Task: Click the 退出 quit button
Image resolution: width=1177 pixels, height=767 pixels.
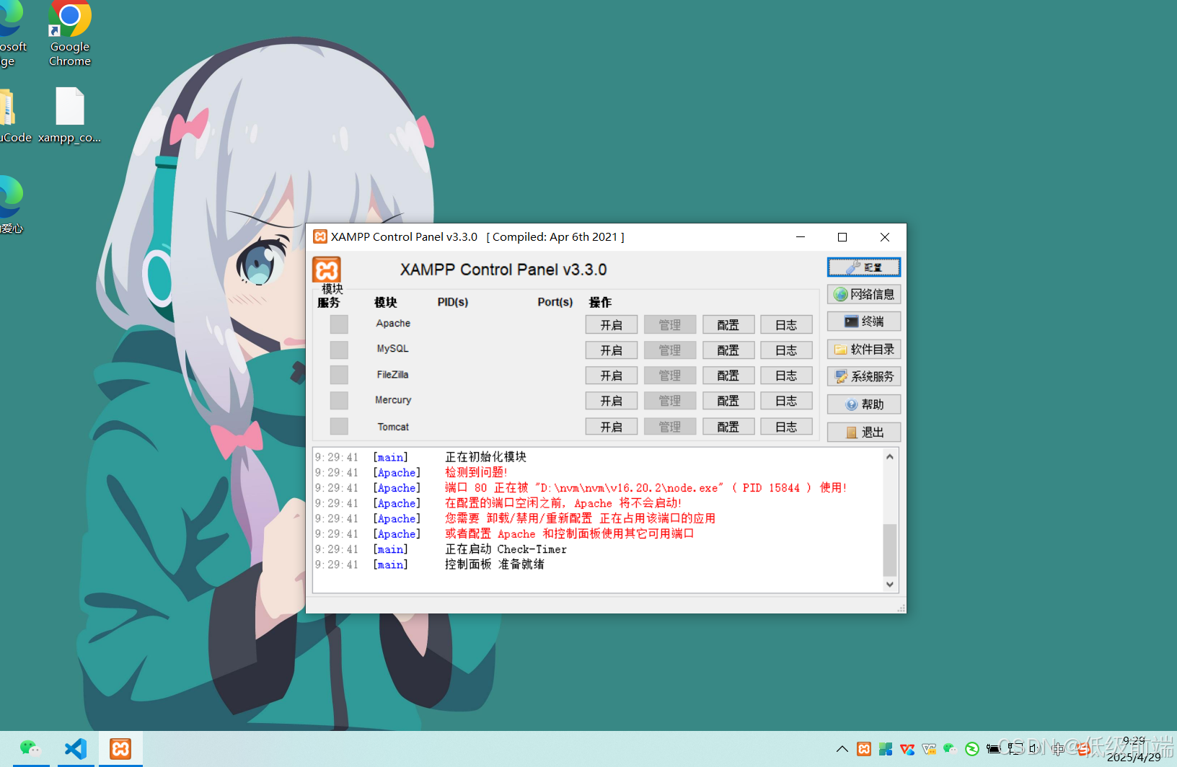Action: click(863, 433)
